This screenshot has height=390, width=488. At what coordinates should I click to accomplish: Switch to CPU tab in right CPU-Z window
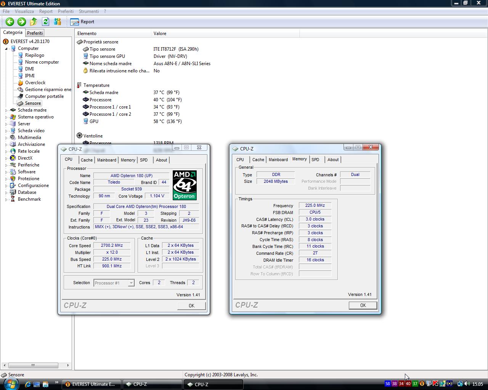tap(240, 160)
